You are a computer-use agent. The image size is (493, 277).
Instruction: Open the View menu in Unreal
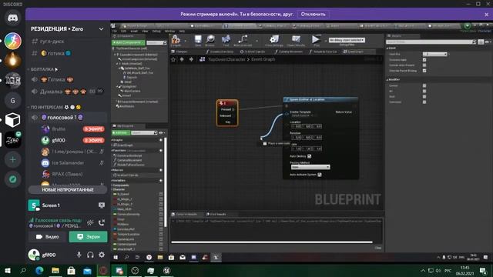point(145,31)
